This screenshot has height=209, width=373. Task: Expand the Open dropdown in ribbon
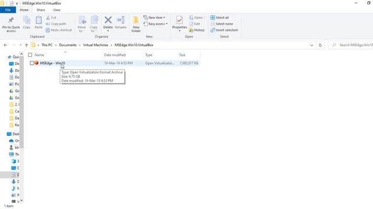(x=204, y=17)
